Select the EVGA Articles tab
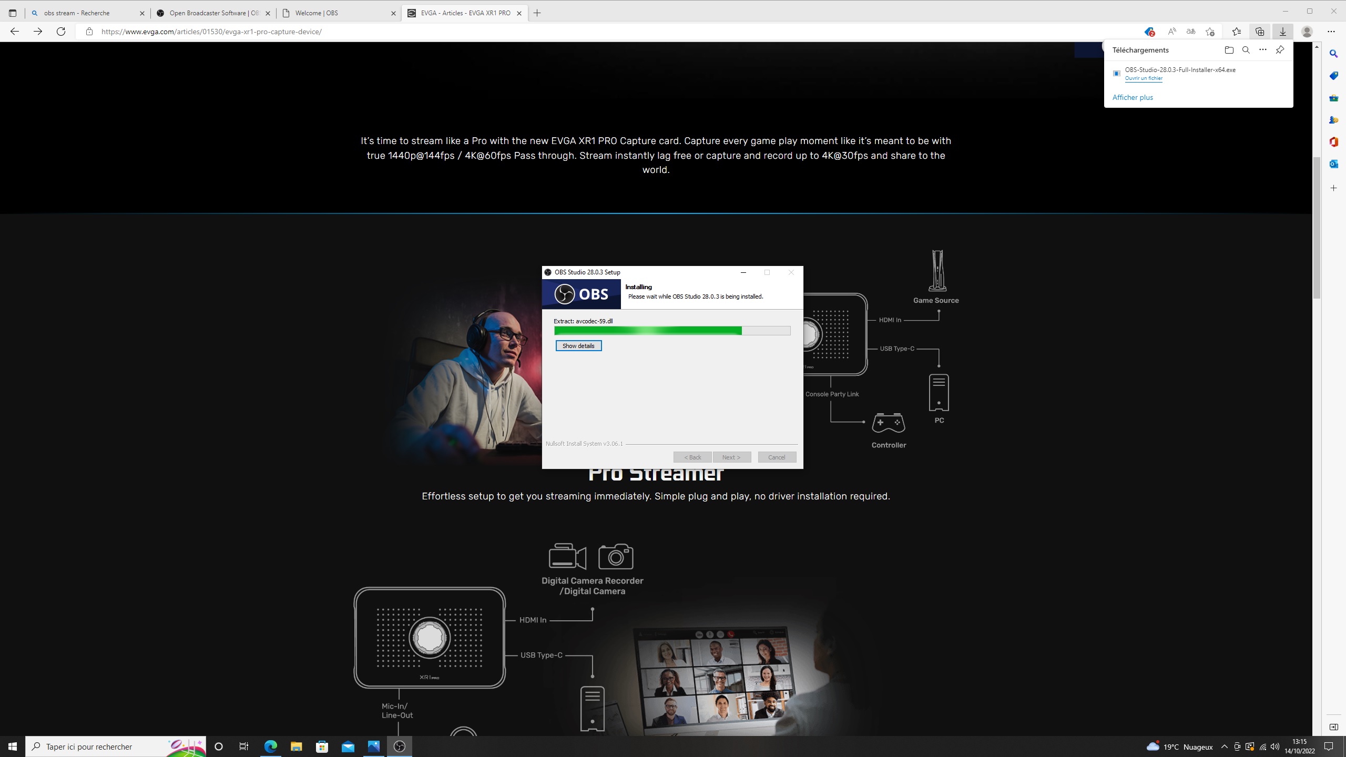Image resolution: width=1346 pixels, height=757 pixels. click(x=465, y=13)
